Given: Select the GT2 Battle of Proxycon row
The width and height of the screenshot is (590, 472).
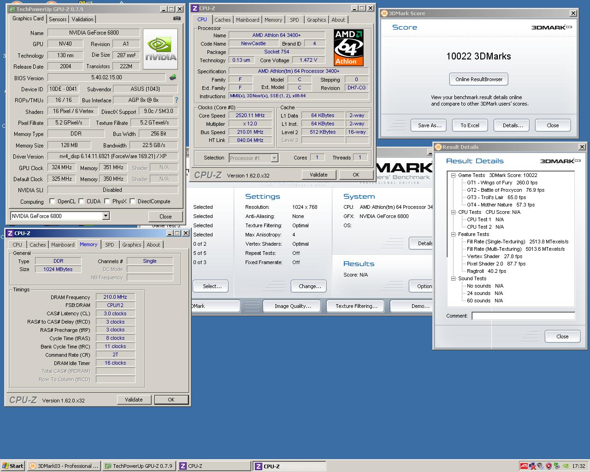Looking at the screenshot, I should (505, 190).
